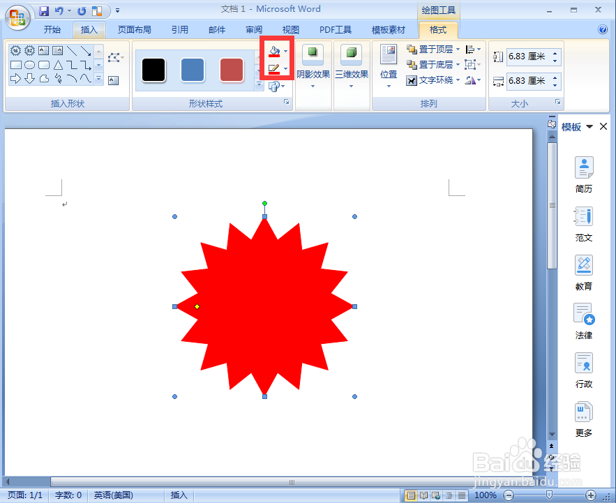Redo the last action

point(82,11)
